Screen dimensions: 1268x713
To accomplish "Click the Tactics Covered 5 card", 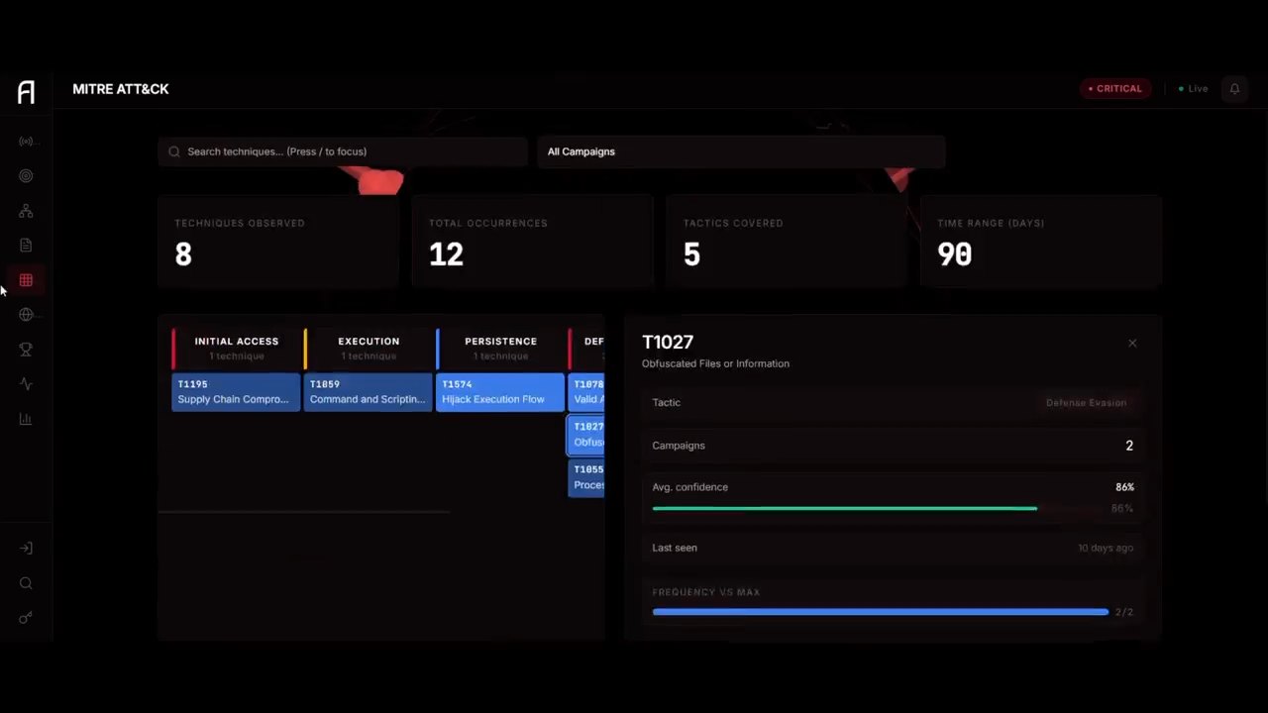I will click(787, 241).
